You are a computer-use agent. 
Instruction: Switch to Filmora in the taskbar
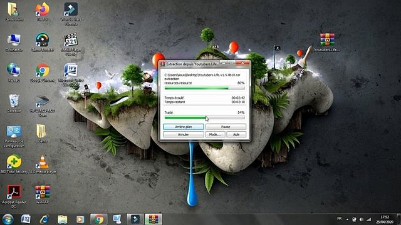point(135,219)
